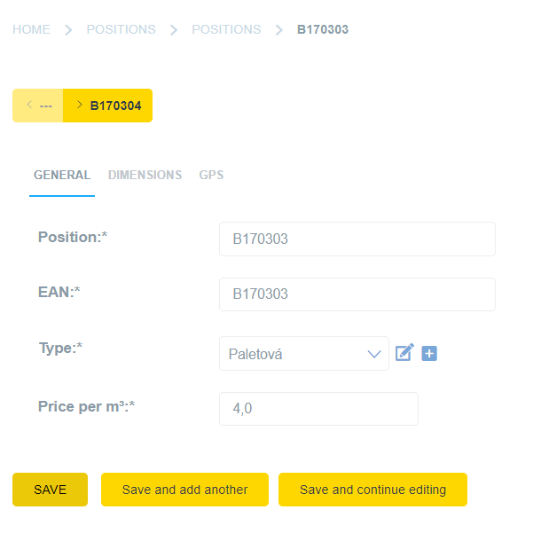Click the previous position arrow button
The width and height of the screenshot is (533, 549).
pyautogui.click(x=38, y=106)
